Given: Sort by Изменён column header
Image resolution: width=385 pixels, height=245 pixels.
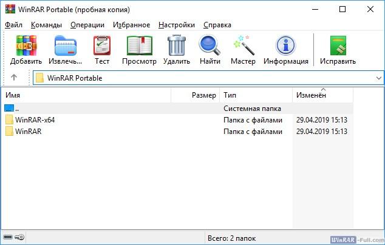Looking at the screenshot, I should tap(322, 95).
